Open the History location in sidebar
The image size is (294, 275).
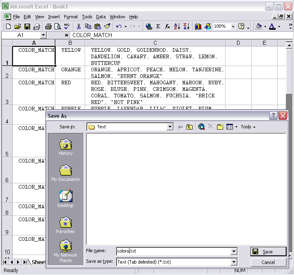[66, 147]
